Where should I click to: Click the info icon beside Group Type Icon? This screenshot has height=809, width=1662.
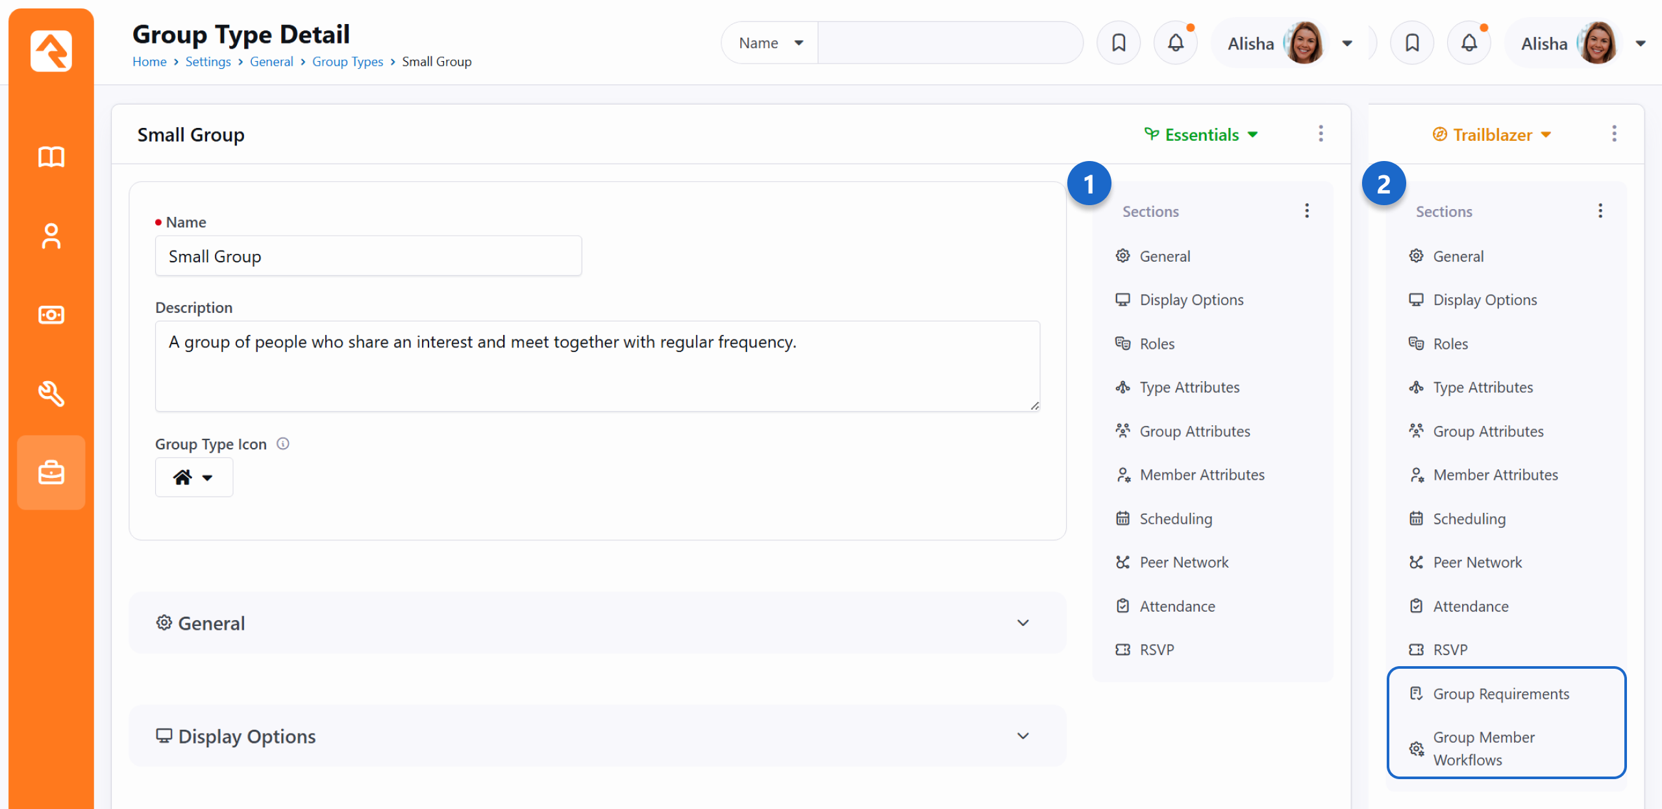pos(283,444)
